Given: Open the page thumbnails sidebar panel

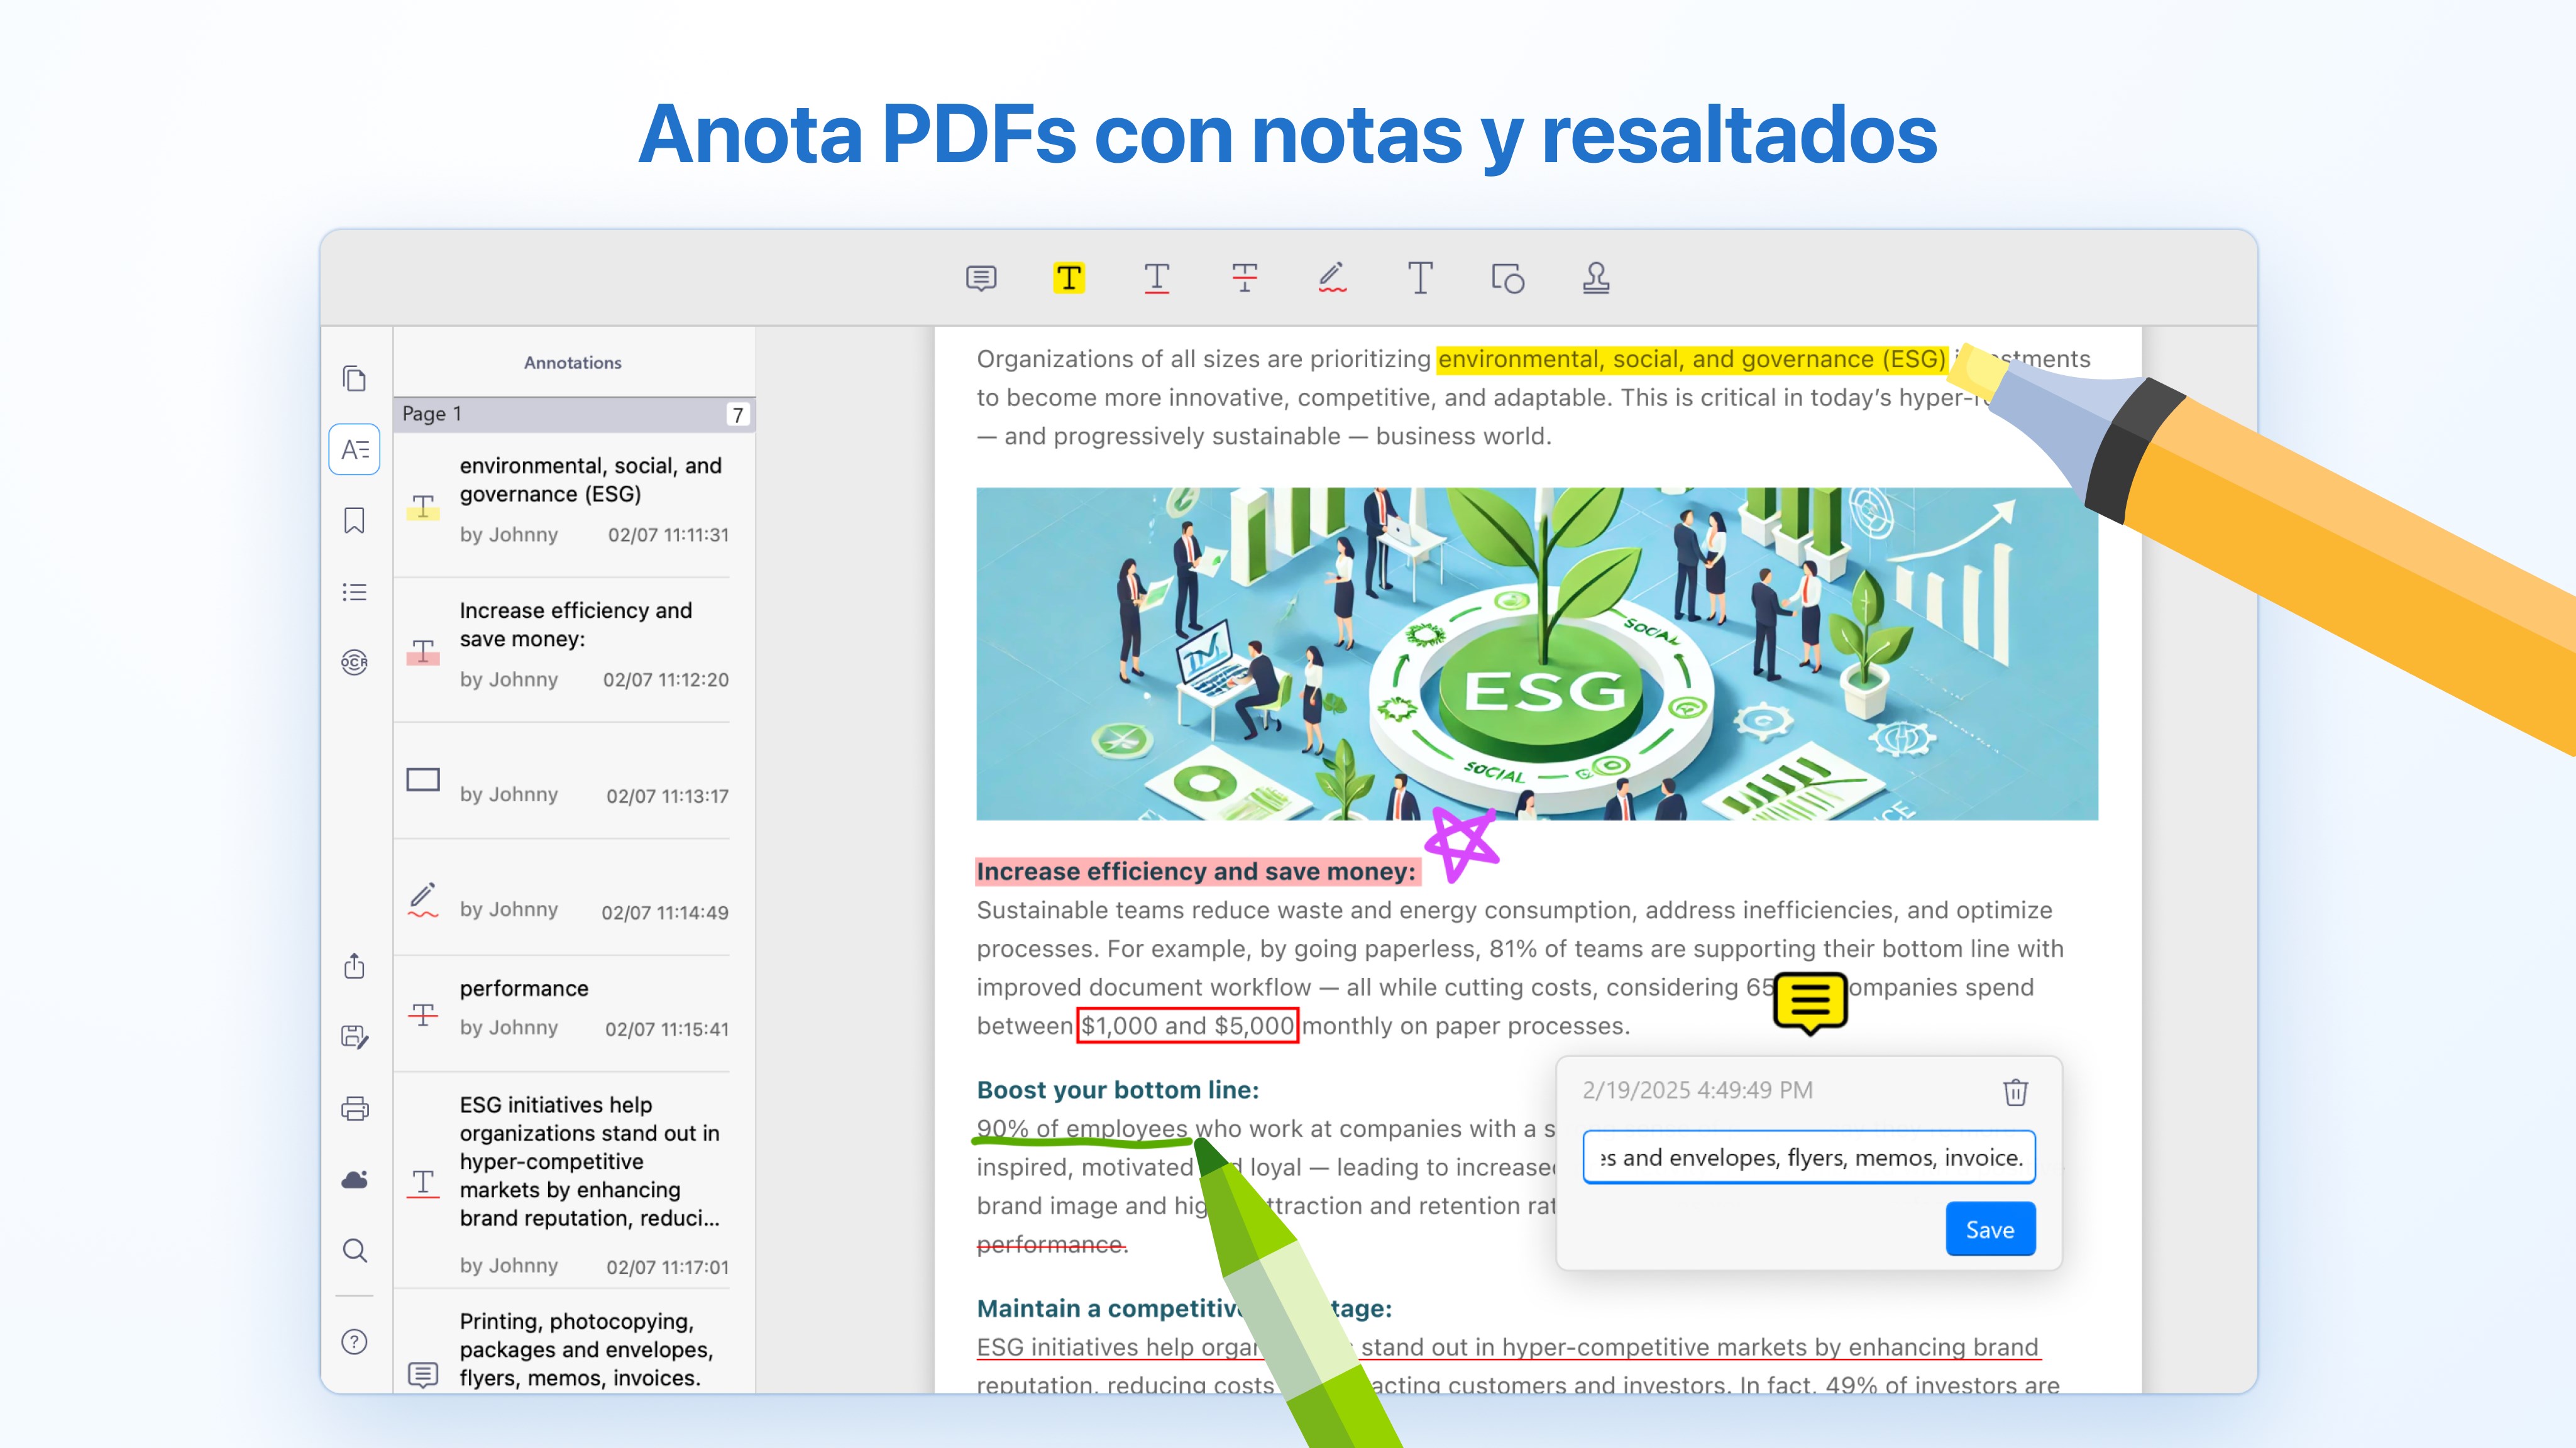Looking at the screenshot, I should [x=354, y=378].
